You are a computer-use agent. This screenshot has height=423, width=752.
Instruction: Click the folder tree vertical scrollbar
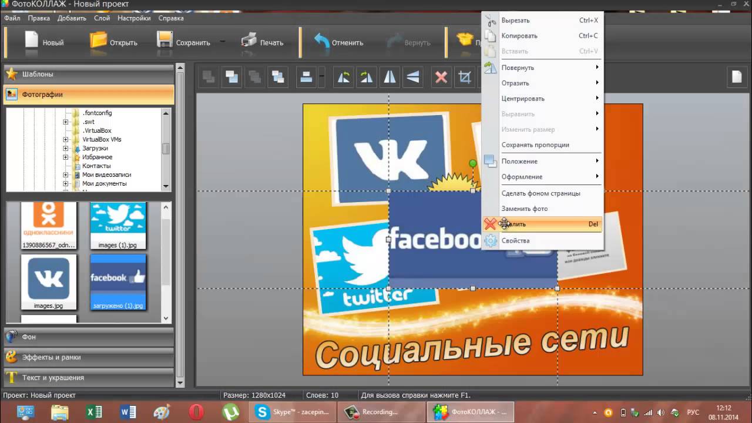pos(166,150)
